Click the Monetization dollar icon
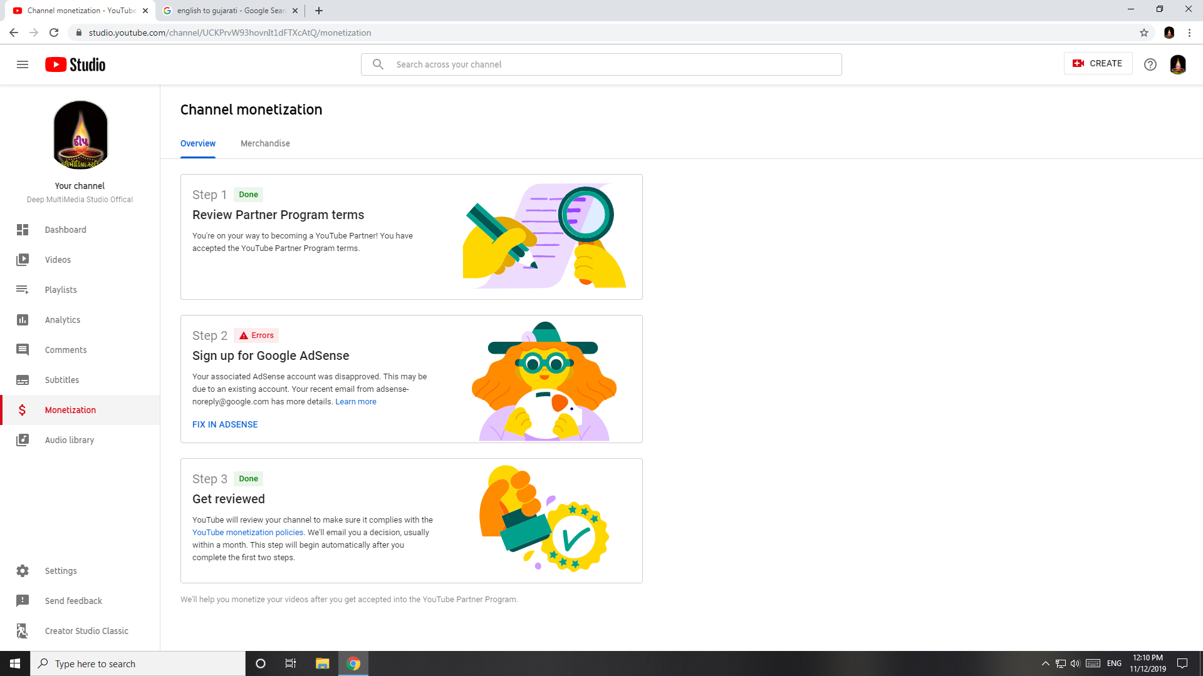1203x676 pixels. (23, 410)
